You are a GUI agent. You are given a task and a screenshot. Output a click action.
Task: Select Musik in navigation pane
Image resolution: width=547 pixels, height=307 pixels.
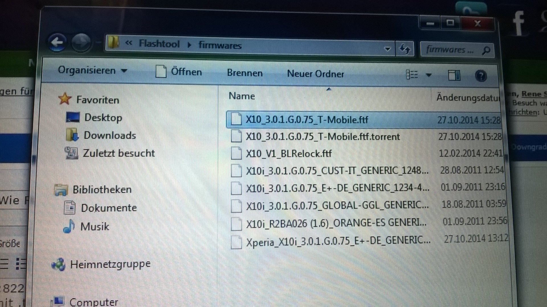(95, 227)
